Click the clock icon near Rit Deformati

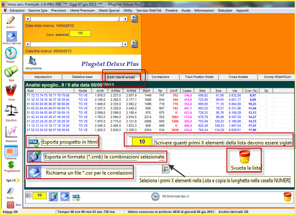pos(155,196)
